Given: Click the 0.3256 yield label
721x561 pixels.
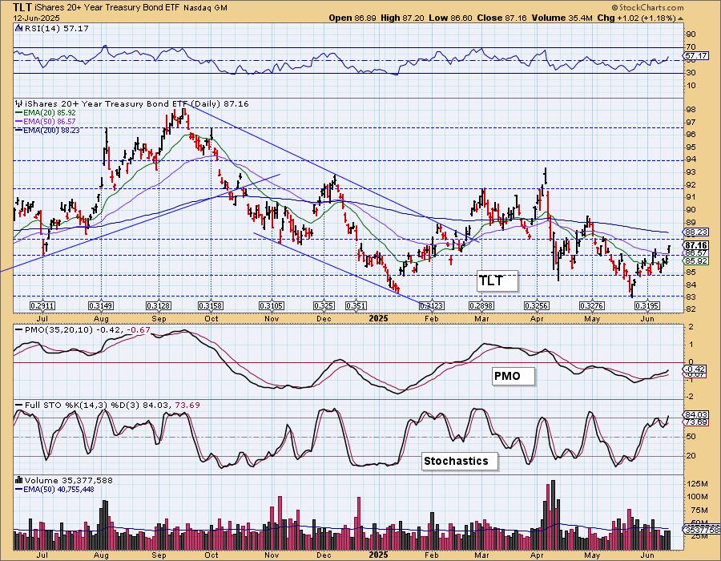Looking at the screenshot, I should pyautogui.click(x=537, y=305).
